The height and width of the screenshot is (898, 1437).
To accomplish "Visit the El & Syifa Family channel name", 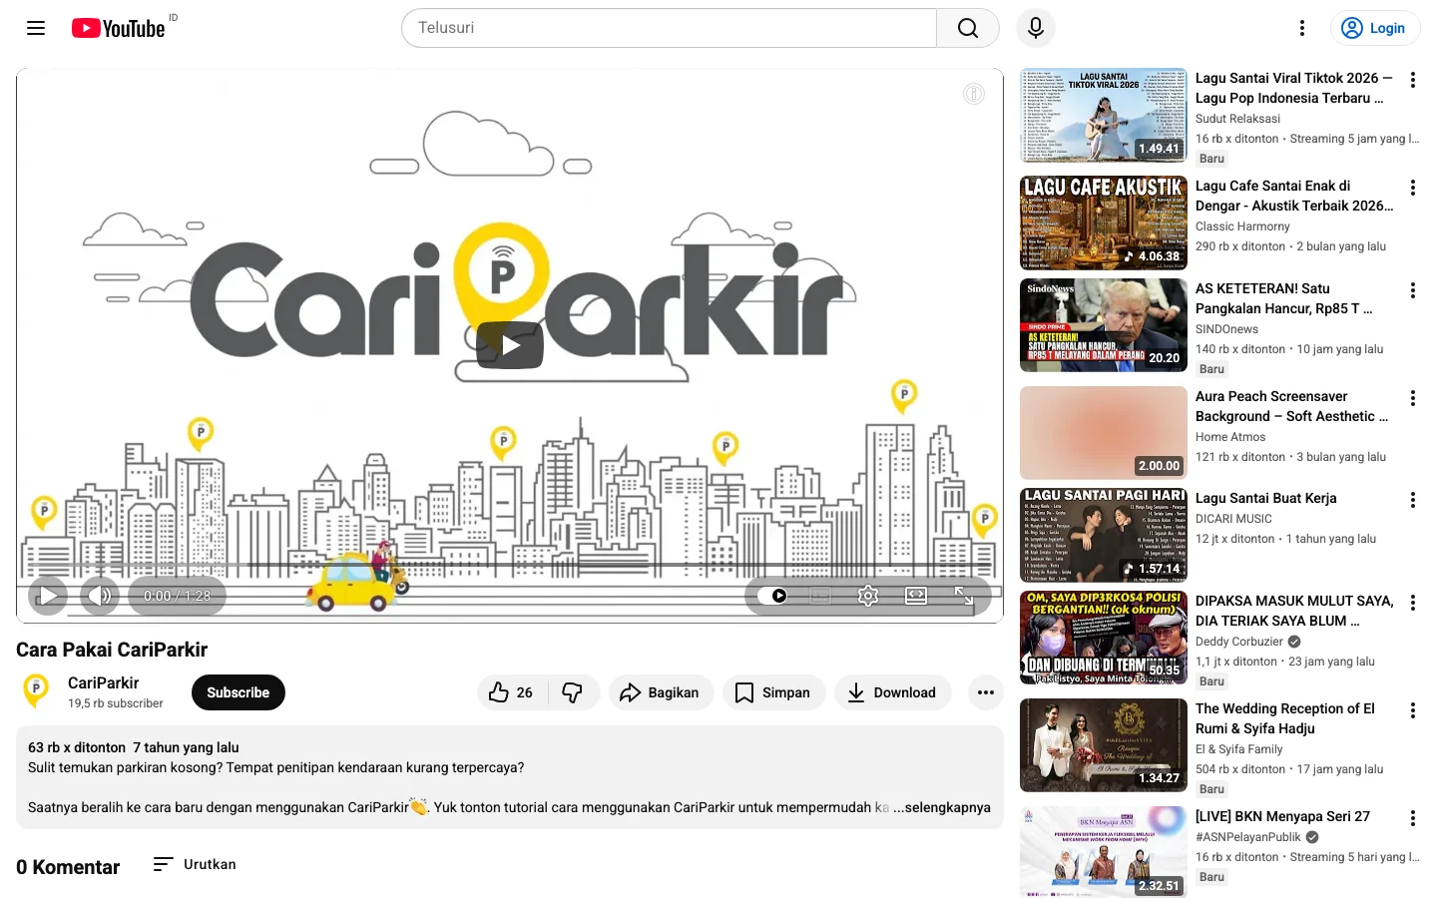I will (1239, 749).
